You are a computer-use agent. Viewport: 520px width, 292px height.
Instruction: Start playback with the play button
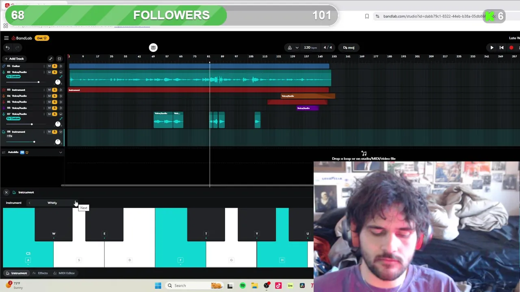tap(492, 48)
